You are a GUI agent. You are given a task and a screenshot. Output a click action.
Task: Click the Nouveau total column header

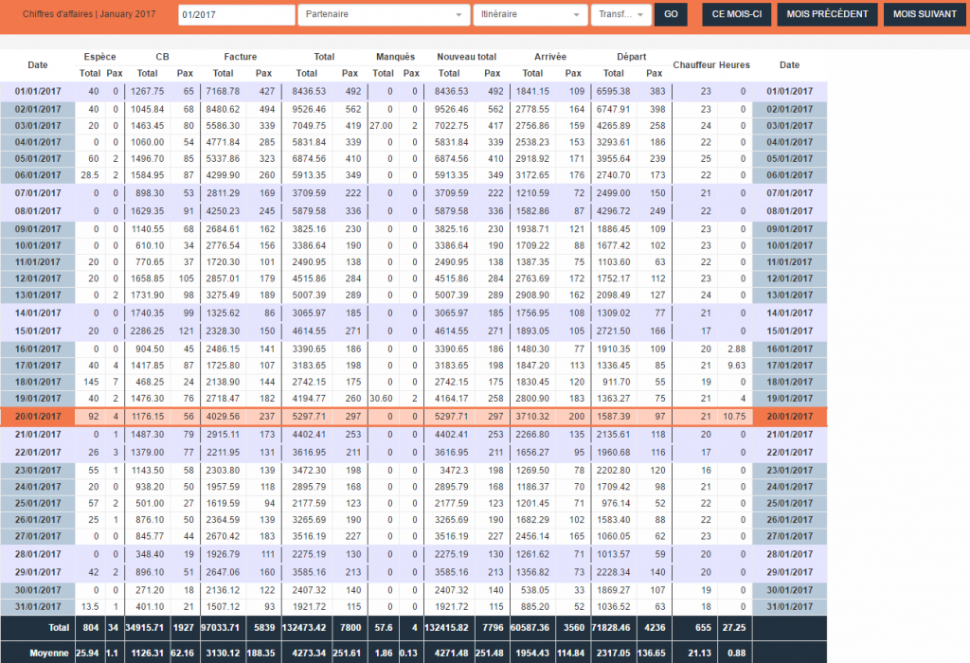tap(466, 56)
